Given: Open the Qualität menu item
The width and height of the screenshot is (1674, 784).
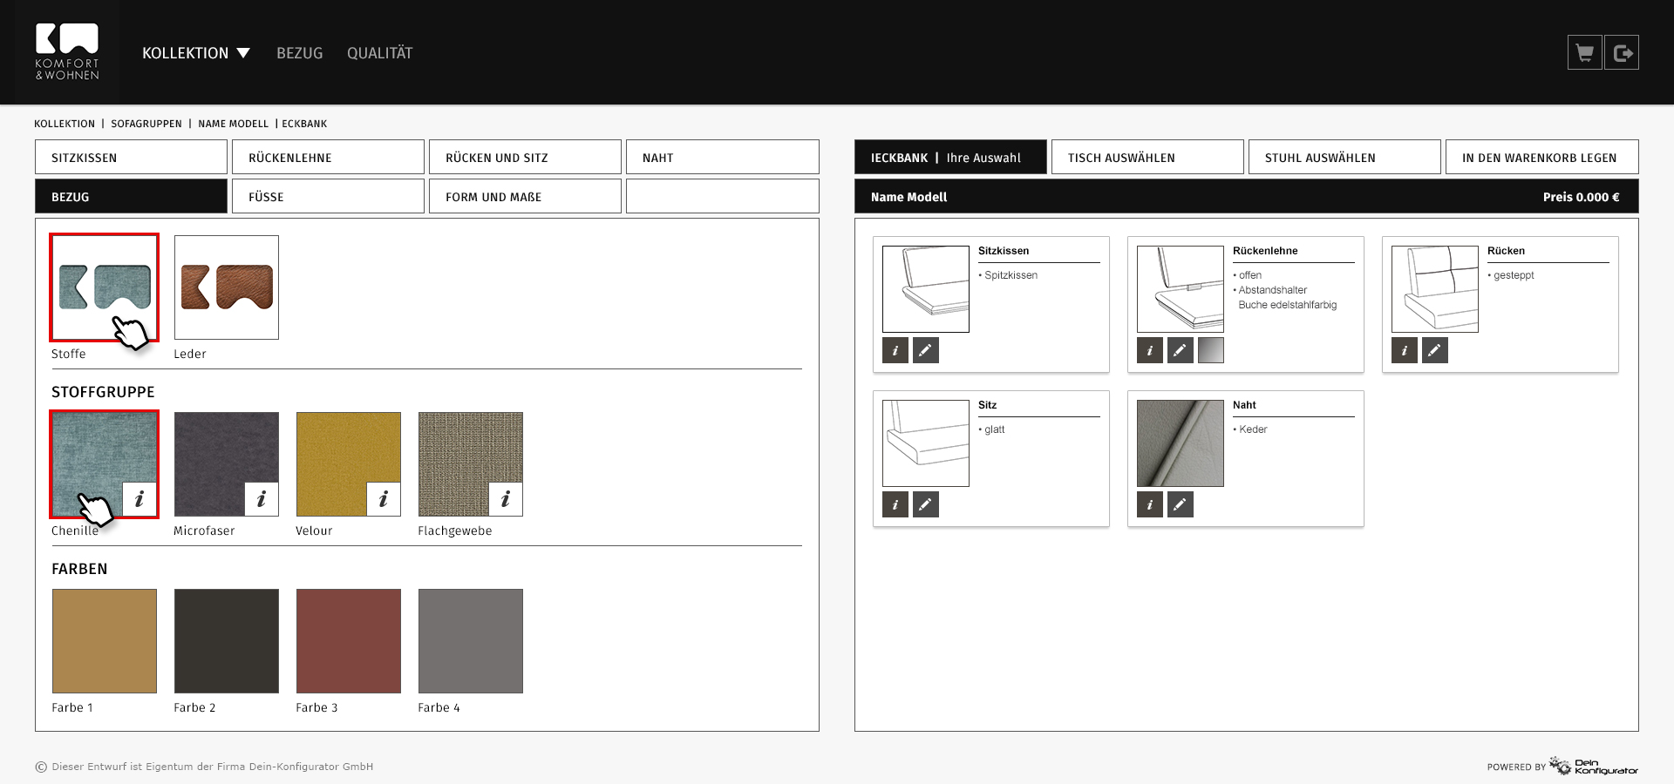Looking at the screenshot, I should coord(379,53).
